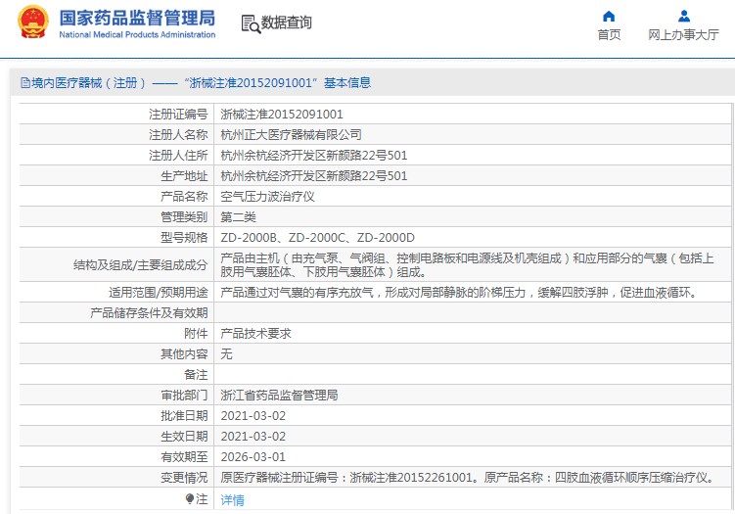The width and height of the screenshot is (735, 514).
Task: Click National Medical Products Administration subtitle
Action: point(137,34)
